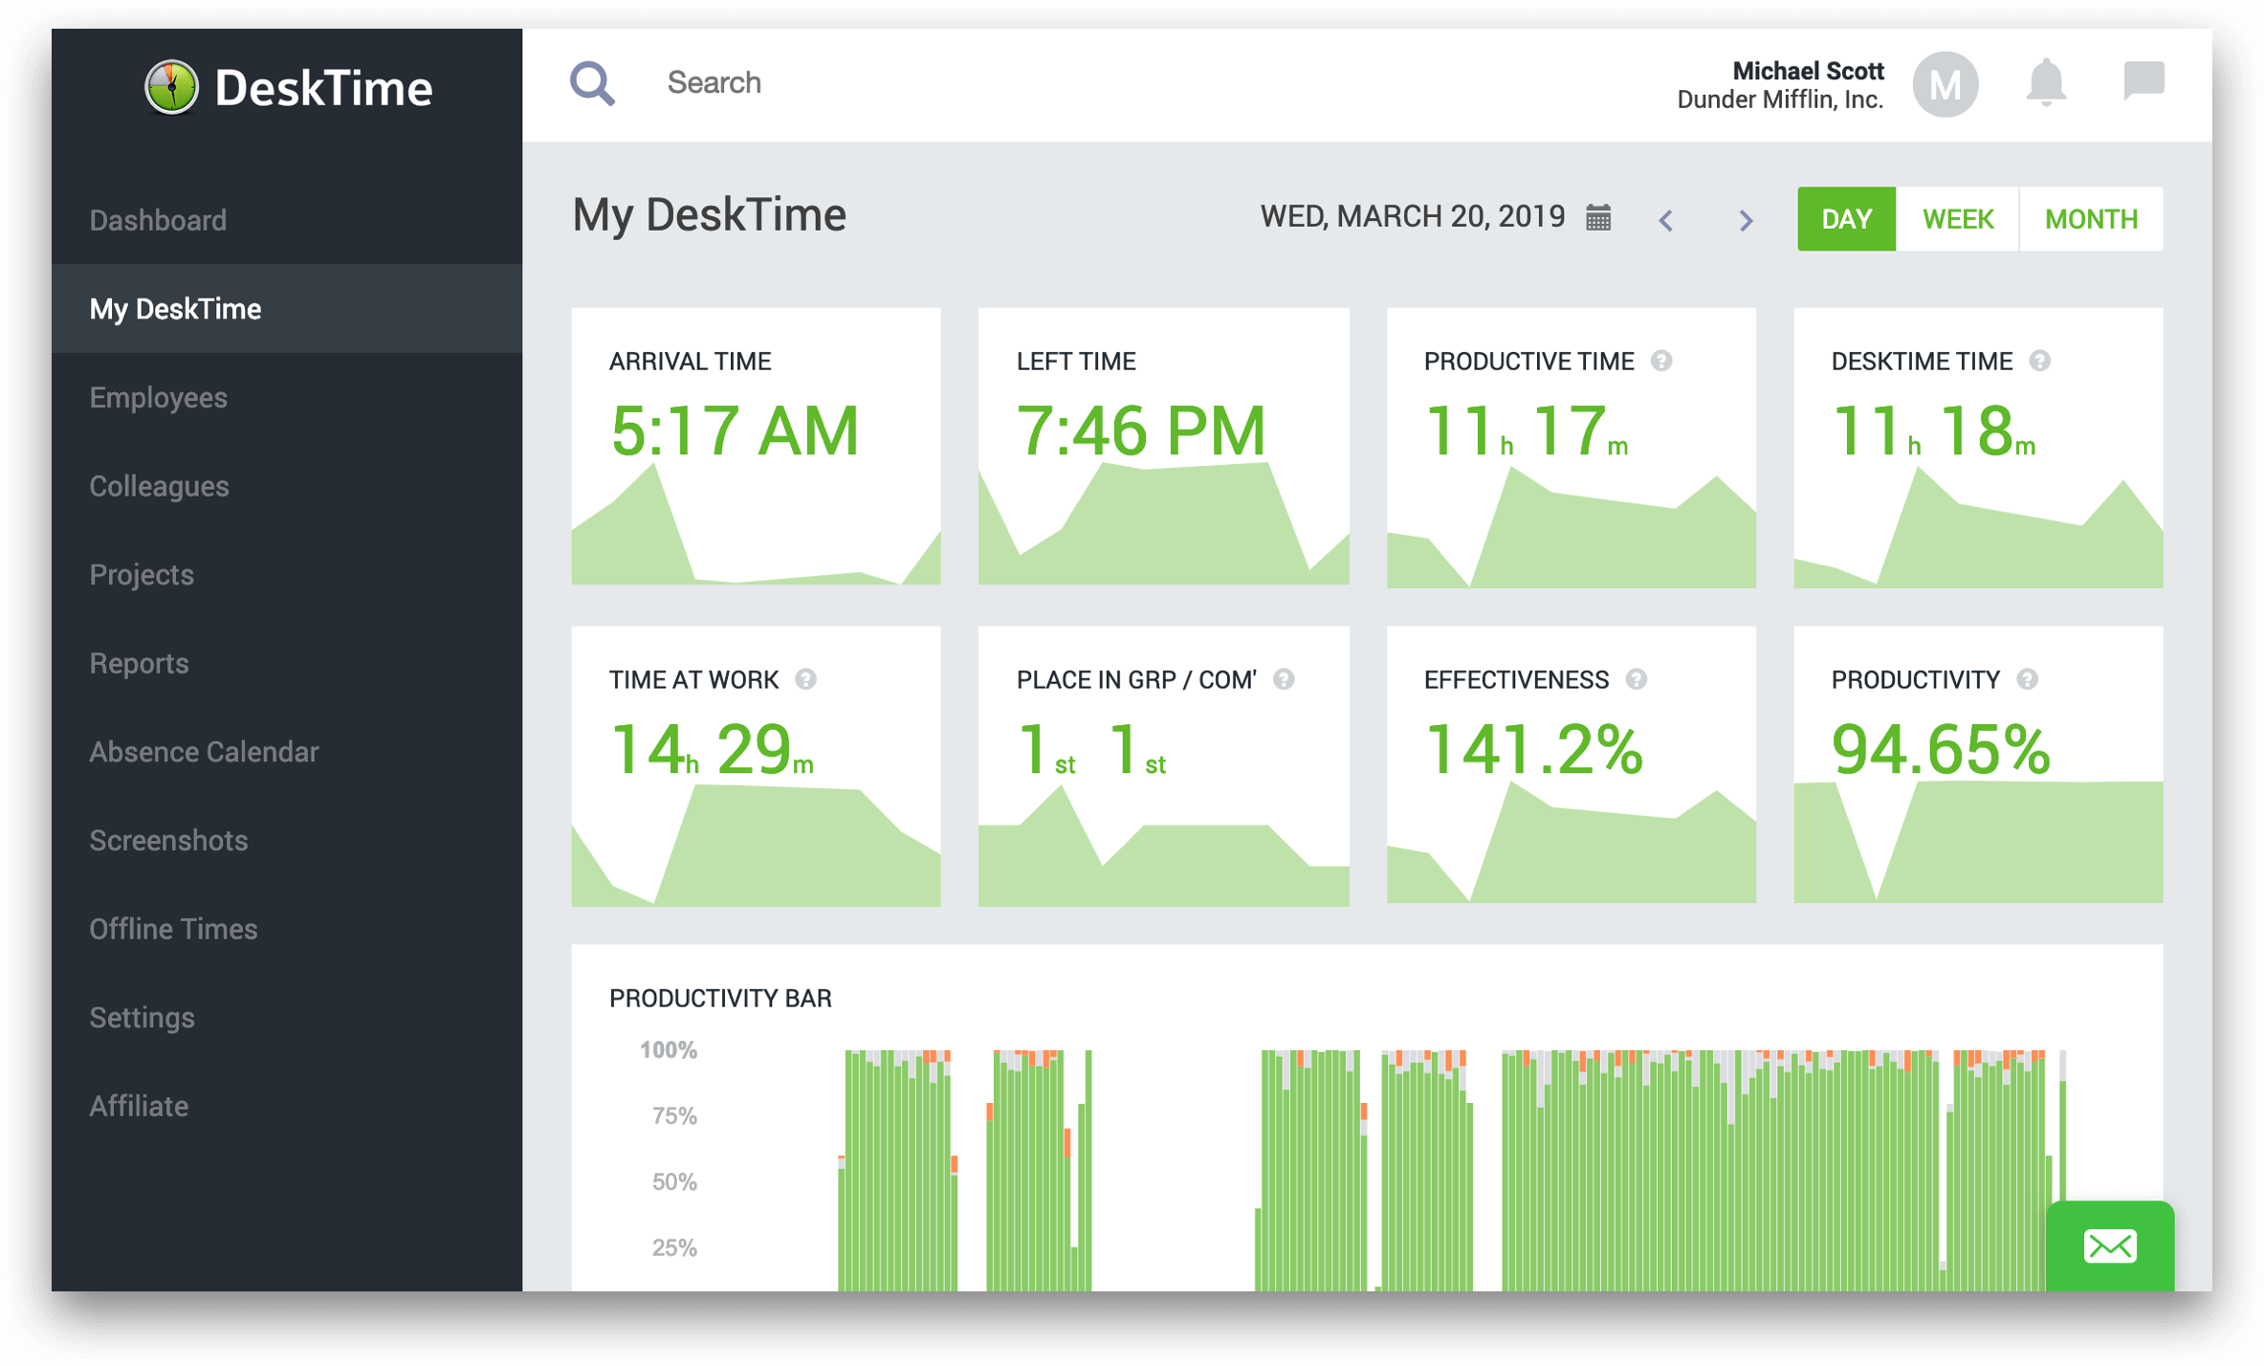The width and height of the screenshot is (2264, 1366).
Task: Switch to the Reports section
Action: click(x=139, y=663)
